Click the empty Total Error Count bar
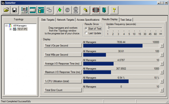Screen dimensions: 169x104 click(121, 90)
